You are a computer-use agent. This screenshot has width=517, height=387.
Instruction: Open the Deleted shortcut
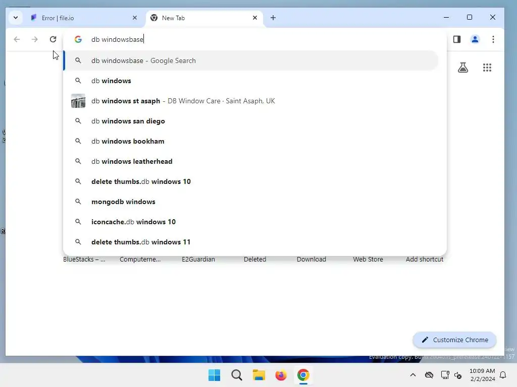pos(255,260)
